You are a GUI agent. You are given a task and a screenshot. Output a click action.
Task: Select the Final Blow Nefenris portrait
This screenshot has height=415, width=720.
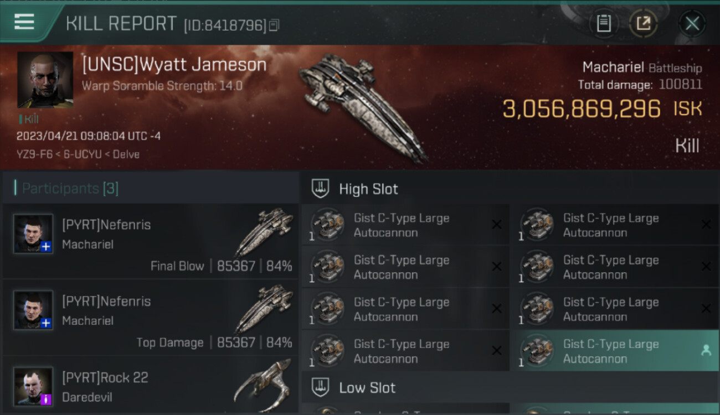pos(33,234)
